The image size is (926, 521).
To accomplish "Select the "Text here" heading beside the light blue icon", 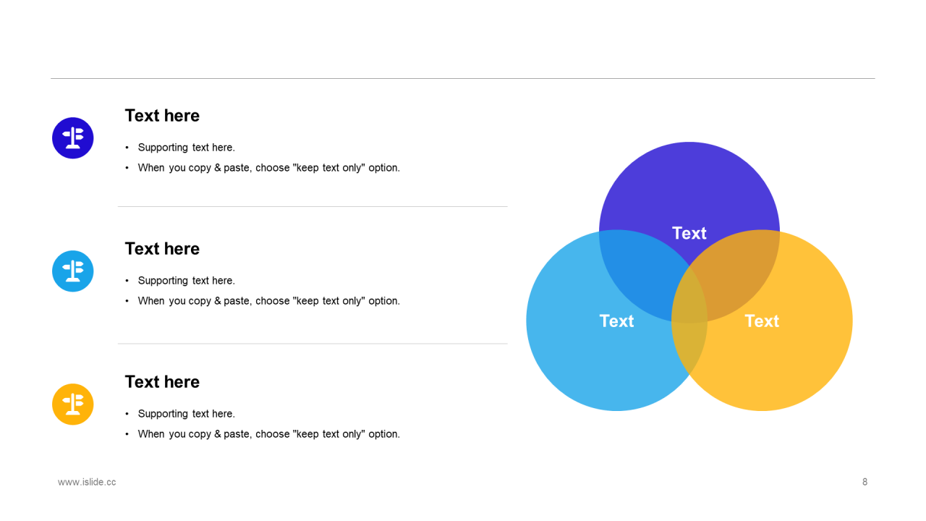I will coord(162,249).
